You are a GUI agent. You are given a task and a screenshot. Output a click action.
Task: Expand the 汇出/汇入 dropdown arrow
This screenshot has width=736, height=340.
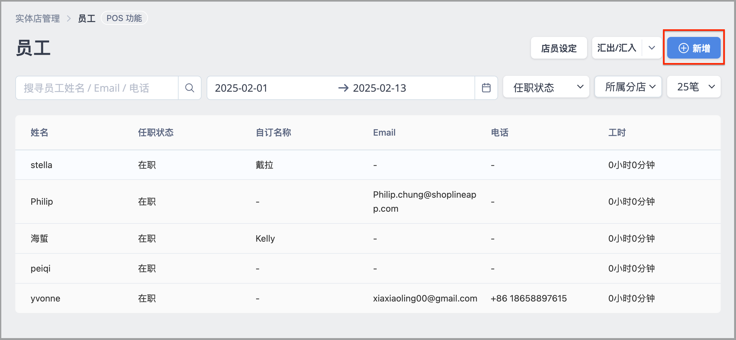pyautogui.click(x=652, y=48)
